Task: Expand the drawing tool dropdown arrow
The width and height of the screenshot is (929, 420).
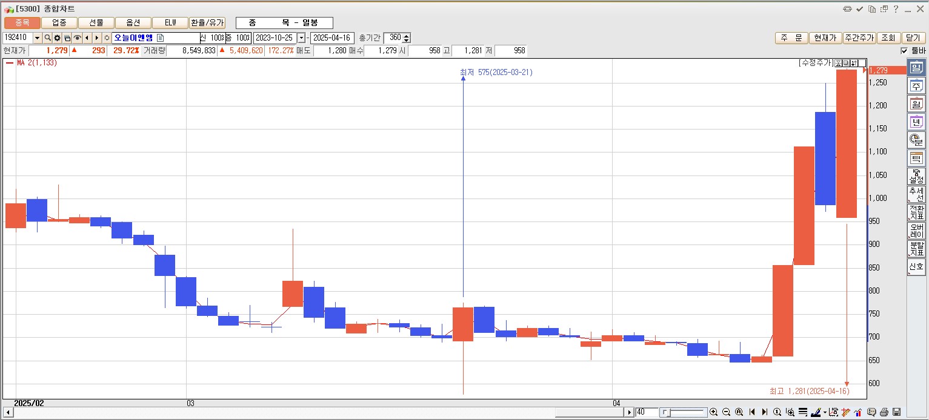Action: [825, 412]
